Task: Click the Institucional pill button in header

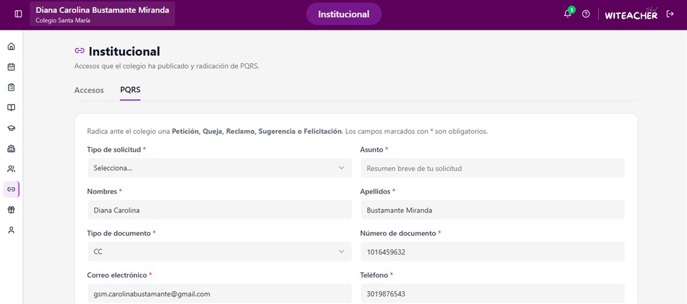Action: point(343,14)
